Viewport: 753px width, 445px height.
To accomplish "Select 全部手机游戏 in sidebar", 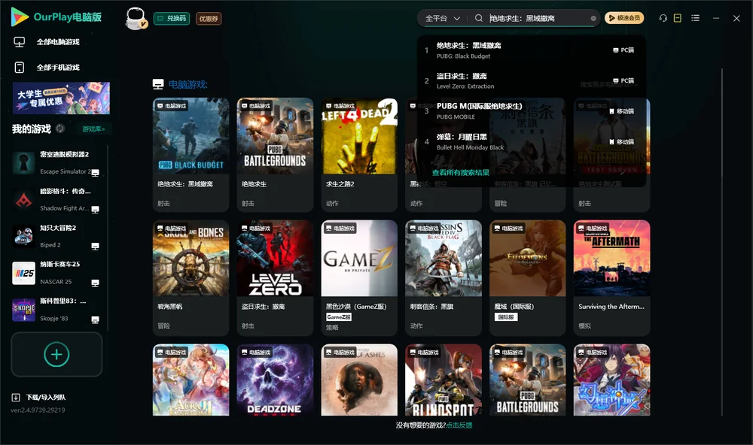I will [x=58, y=68].
